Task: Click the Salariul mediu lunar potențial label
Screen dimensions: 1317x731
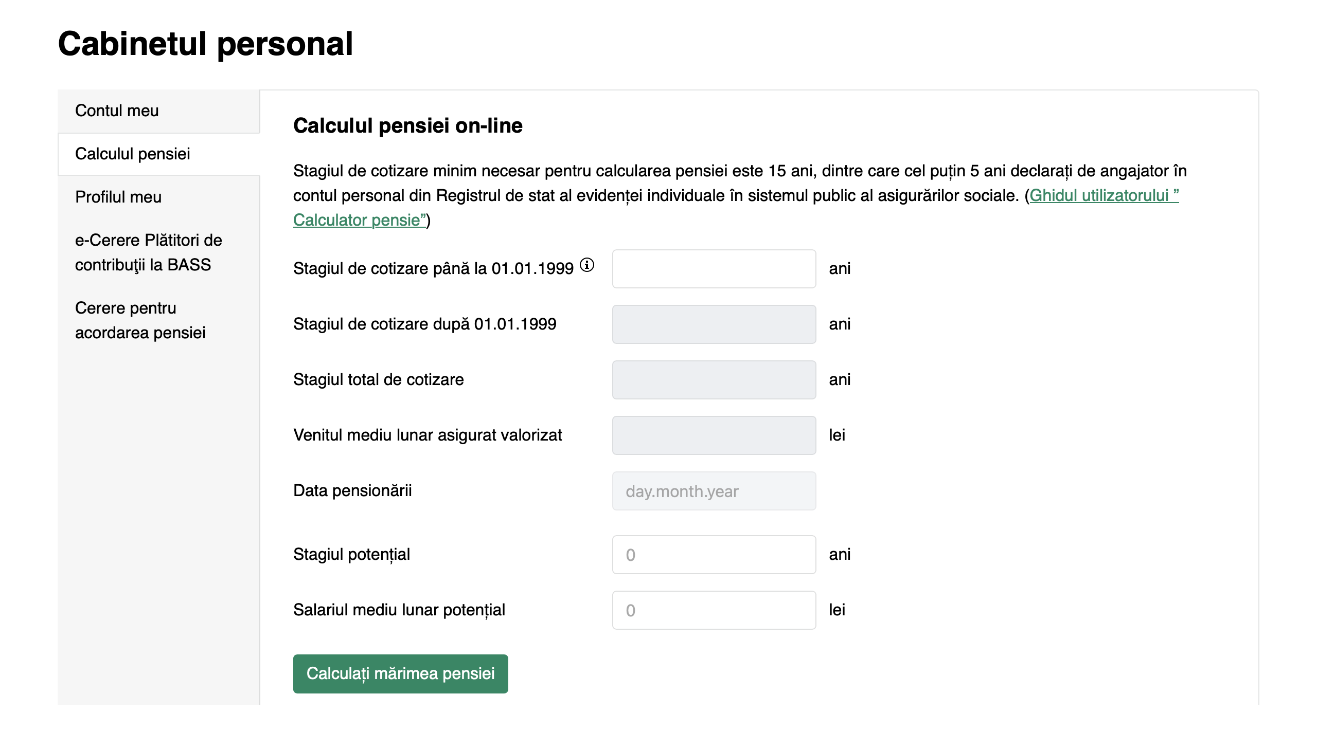Action: point(399,610)
